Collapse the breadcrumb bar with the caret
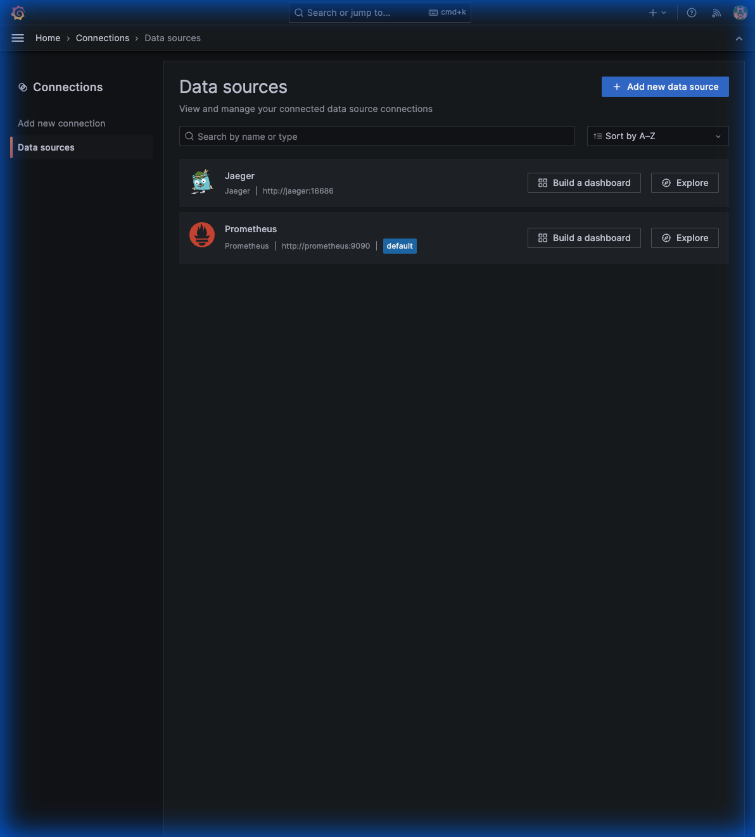Image resolution: width=755 pixels, height=837 pixels. [739, 38]
